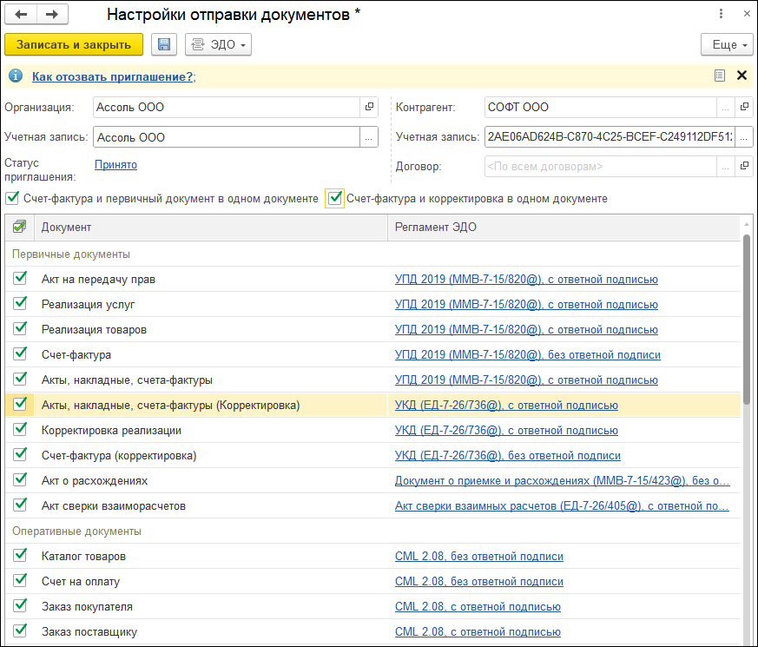Save using the floppy disk icon

[x=163, y=44]
